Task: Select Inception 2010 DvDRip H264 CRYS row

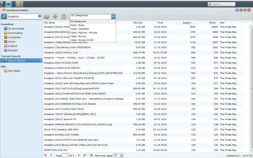Action: coord(143,109)
